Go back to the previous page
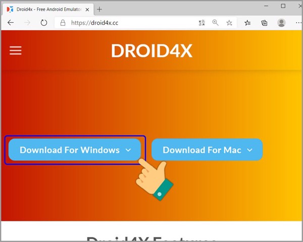This screenshot has width=303, height=242. click(11, 23)
